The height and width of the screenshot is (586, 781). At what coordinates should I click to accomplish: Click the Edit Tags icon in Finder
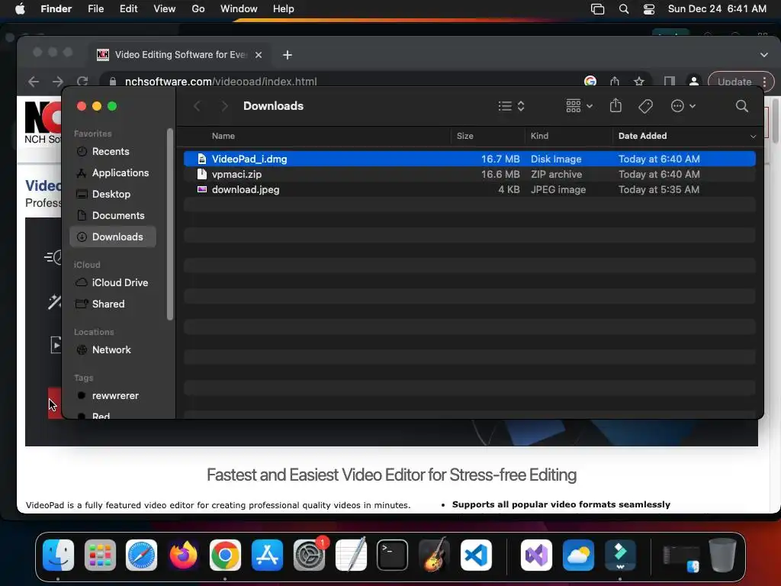tap(645, 106)
